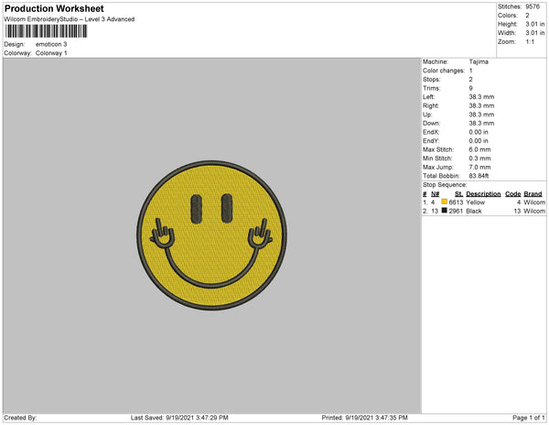549x425 pixels.
Task: Click the 'Created By:' footer label
Action: 20,418
